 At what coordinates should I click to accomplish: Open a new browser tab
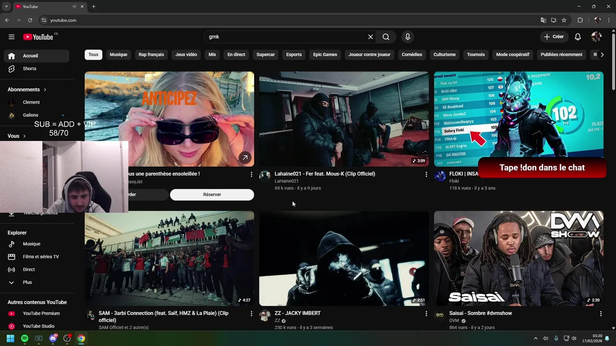pos(93,7)
